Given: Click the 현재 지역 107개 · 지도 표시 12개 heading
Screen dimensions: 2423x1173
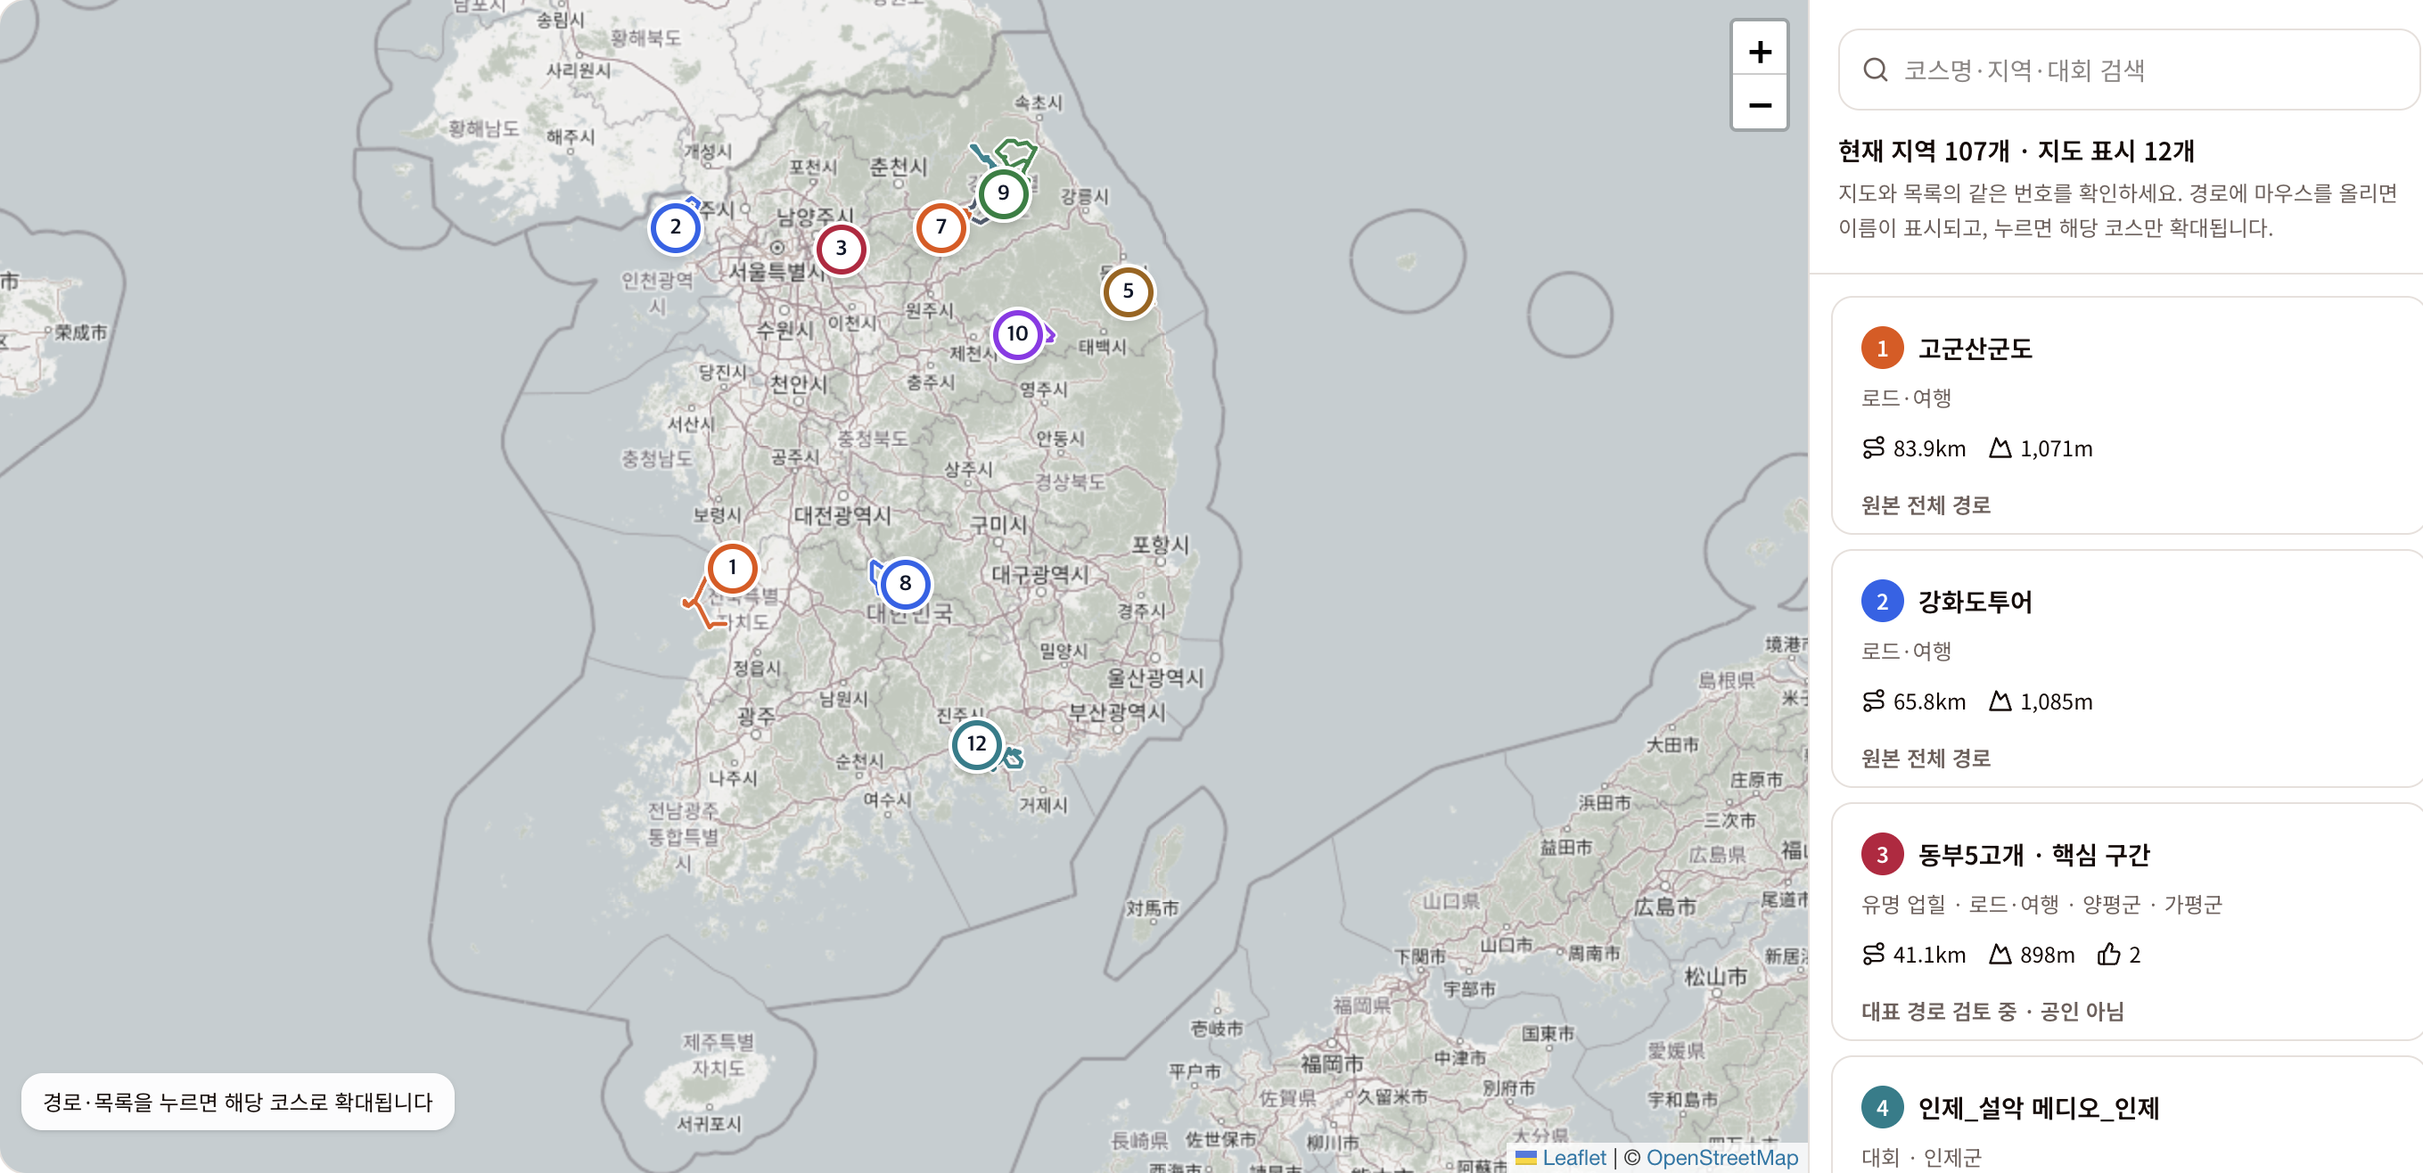Looking at the screenshot, I should 2016,151.
